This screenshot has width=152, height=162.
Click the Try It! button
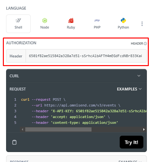tap(132, 142)
